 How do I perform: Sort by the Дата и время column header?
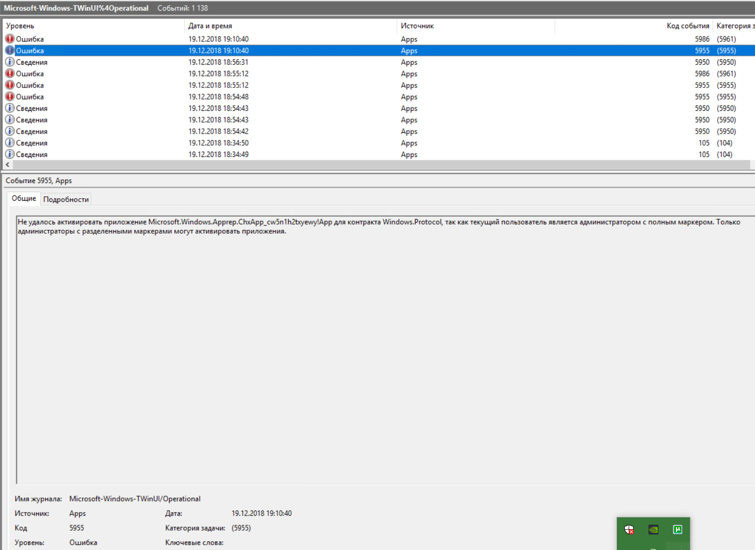291,26
